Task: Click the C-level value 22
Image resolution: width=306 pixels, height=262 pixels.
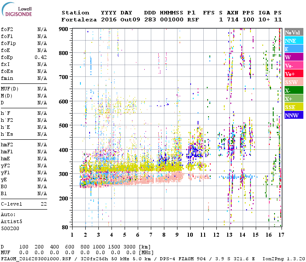Action: [x=44, y=204]
